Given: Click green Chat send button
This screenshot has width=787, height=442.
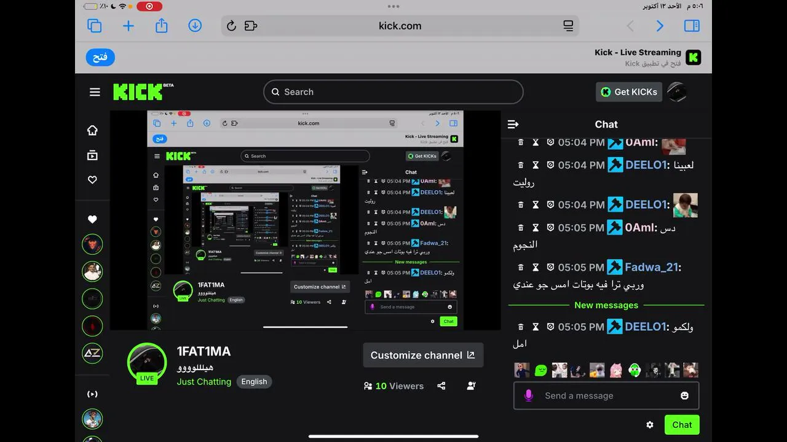Looking at the screenshot, I should 682,425.
